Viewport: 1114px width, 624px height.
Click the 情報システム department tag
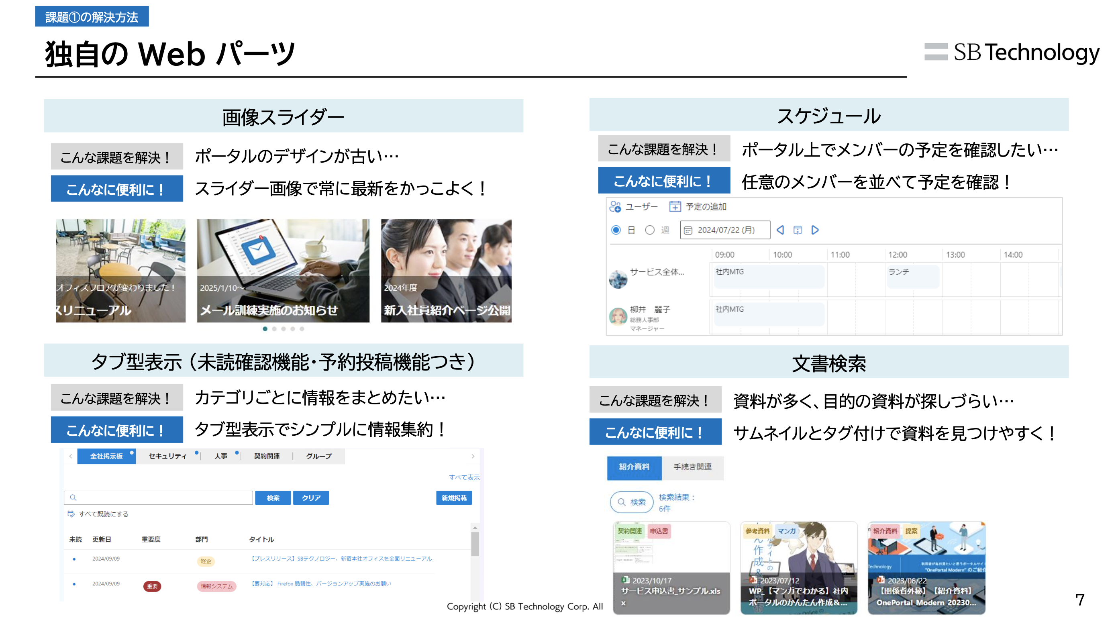click(x=217, y=586)
